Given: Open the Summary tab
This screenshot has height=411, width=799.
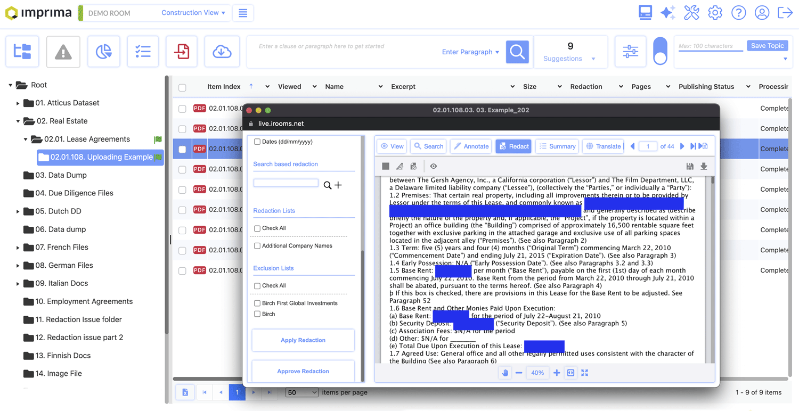Looking at the screenshot, I should click(x=557, y=146).
